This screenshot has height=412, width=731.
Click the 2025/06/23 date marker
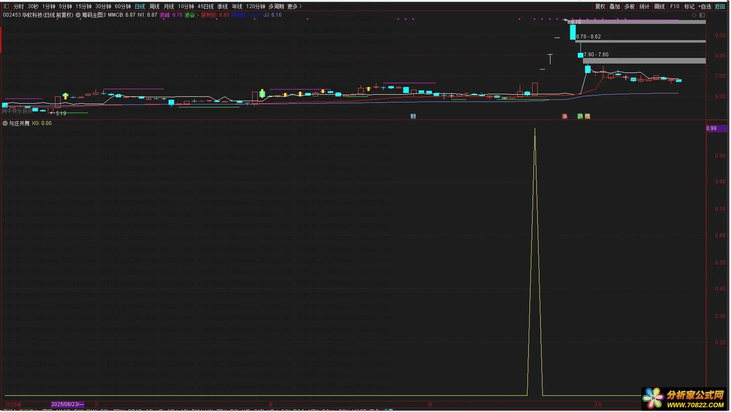[67, 404]
